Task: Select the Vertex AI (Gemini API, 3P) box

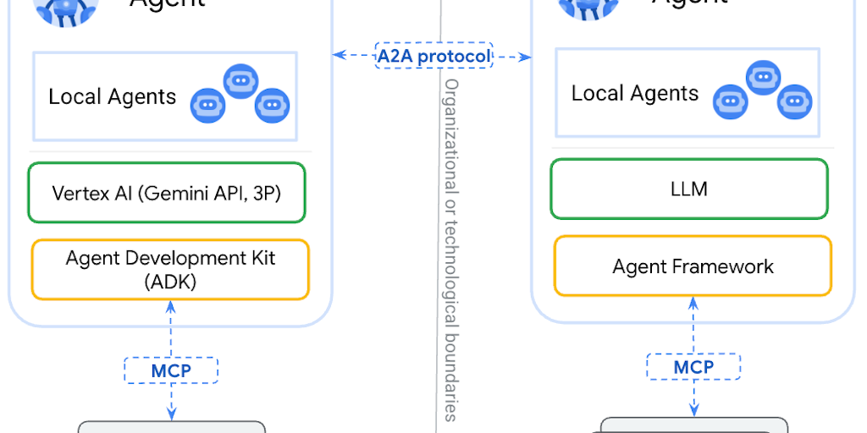Action: click(166, 193)
